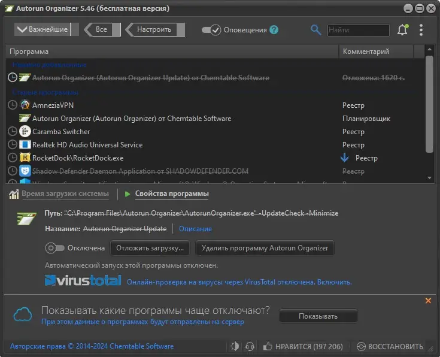The width and height of the screenshot is (440, 357).
Task: Click the delay clock icon for AmneziaVPN
Action: [13, 105]
